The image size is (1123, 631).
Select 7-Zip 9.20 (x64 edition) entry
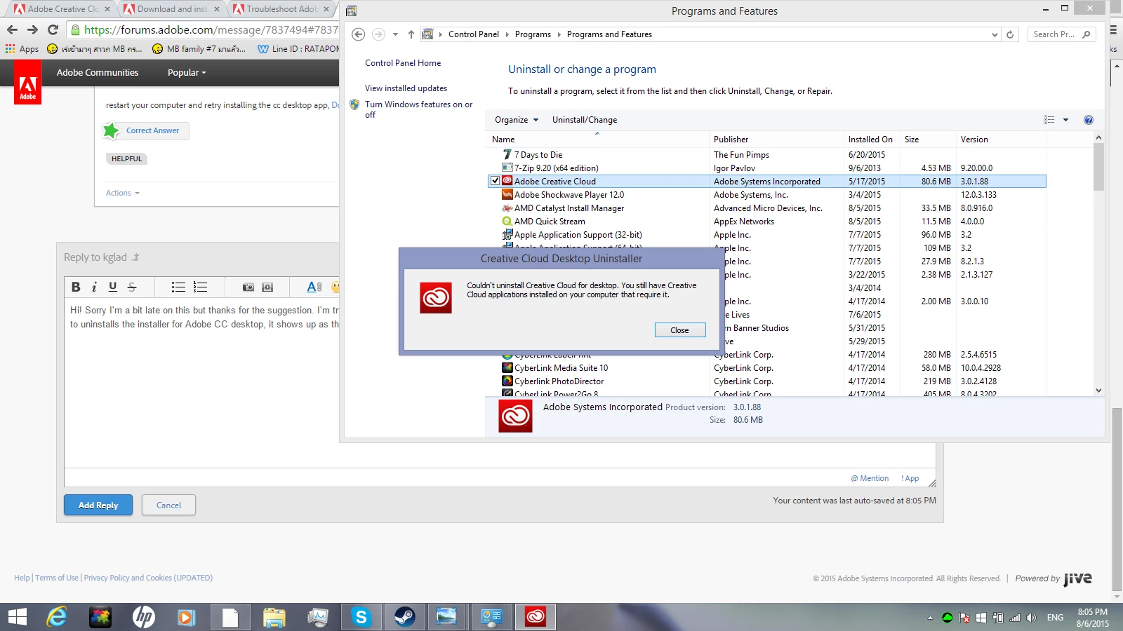click(x=766, y=168)
